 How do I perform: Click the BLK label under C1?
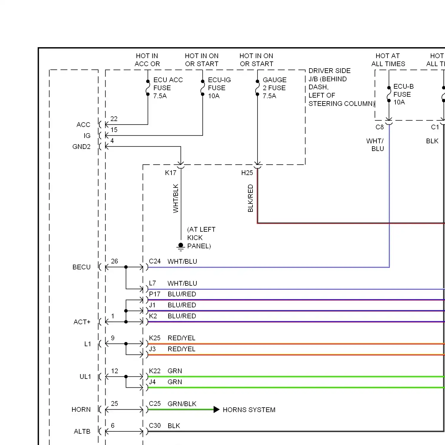[432, 141]
